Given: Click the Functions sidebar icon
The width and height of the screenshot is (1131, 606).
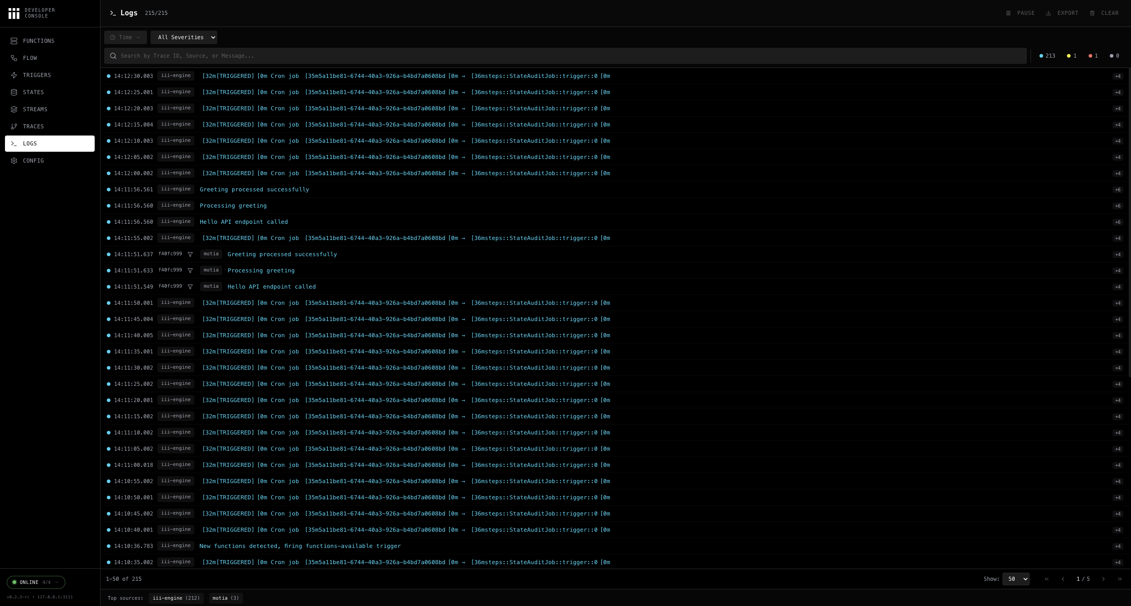Looking at the screenshot, I should (14, 41).
